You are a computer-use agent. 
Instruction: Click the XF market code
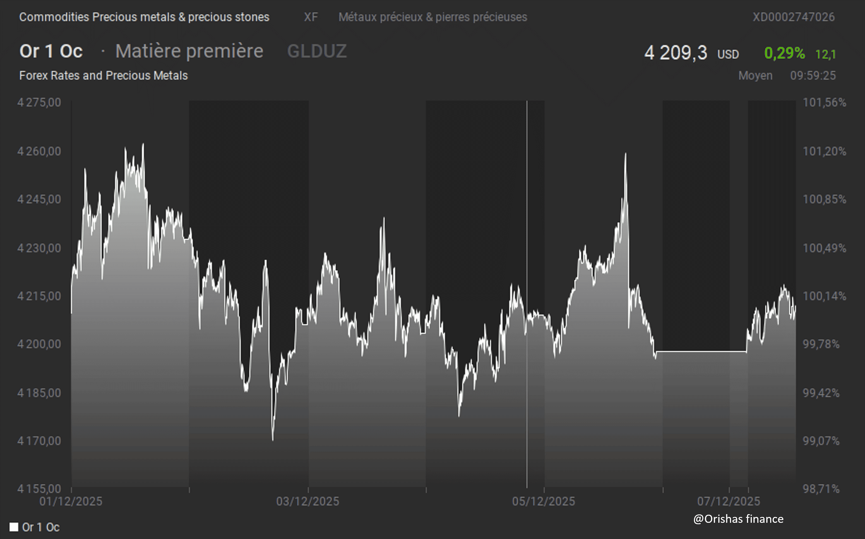pos(311,17)
